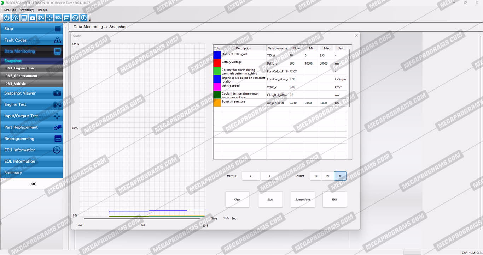The image size is (483, 255).
Task: Open the SETTING(S) menu
Action: 27,10
